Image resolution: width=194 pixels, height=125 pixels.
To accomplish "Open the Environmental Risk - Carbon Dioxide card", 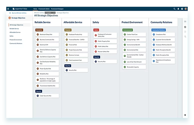I will click(134, 56).
